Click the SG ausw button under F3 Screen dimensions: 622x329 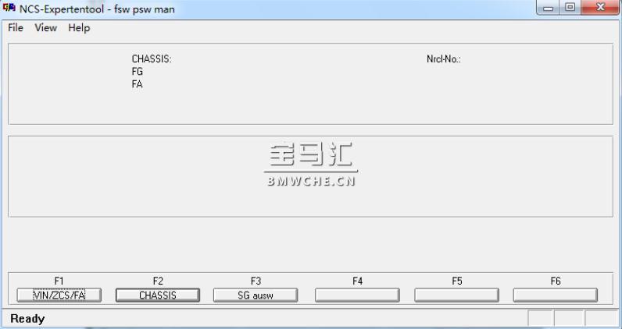(256, 295)
